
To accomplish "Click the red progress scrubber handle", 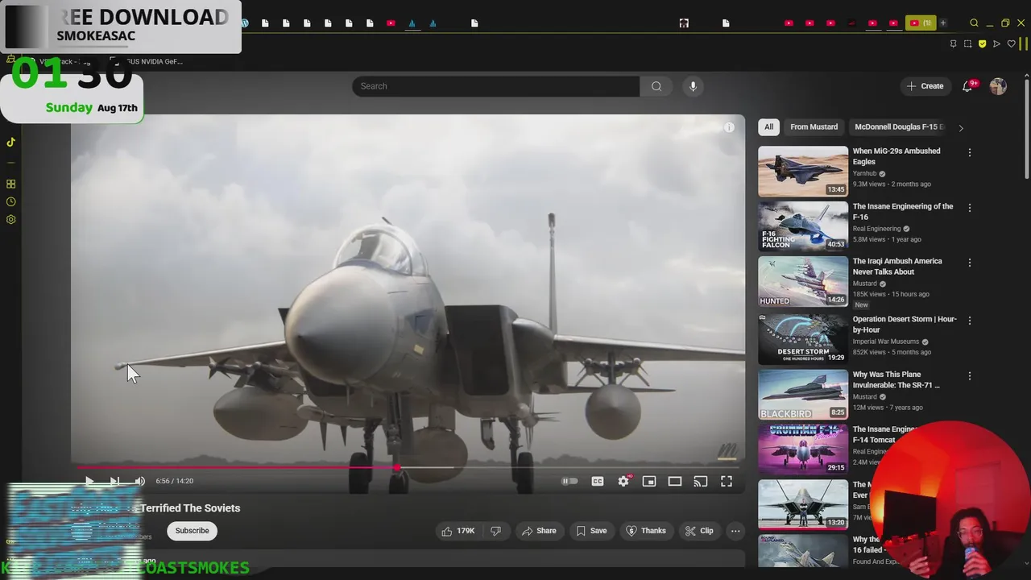I will [397, 467].
